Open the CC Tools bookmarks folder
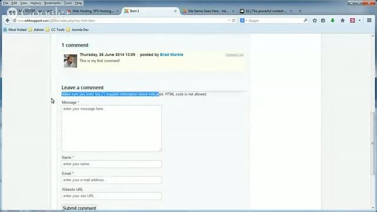The image size is (377, 212). pos(55,30)
